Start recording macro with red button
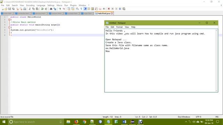This screenshot has width=223, height=125. click(109, 9)
